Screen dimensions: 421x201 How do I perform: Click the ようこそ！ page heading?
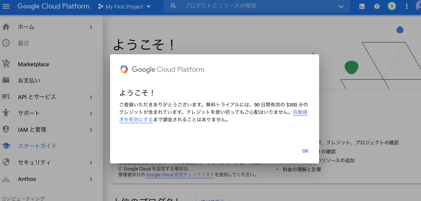(x=144, y=44)
